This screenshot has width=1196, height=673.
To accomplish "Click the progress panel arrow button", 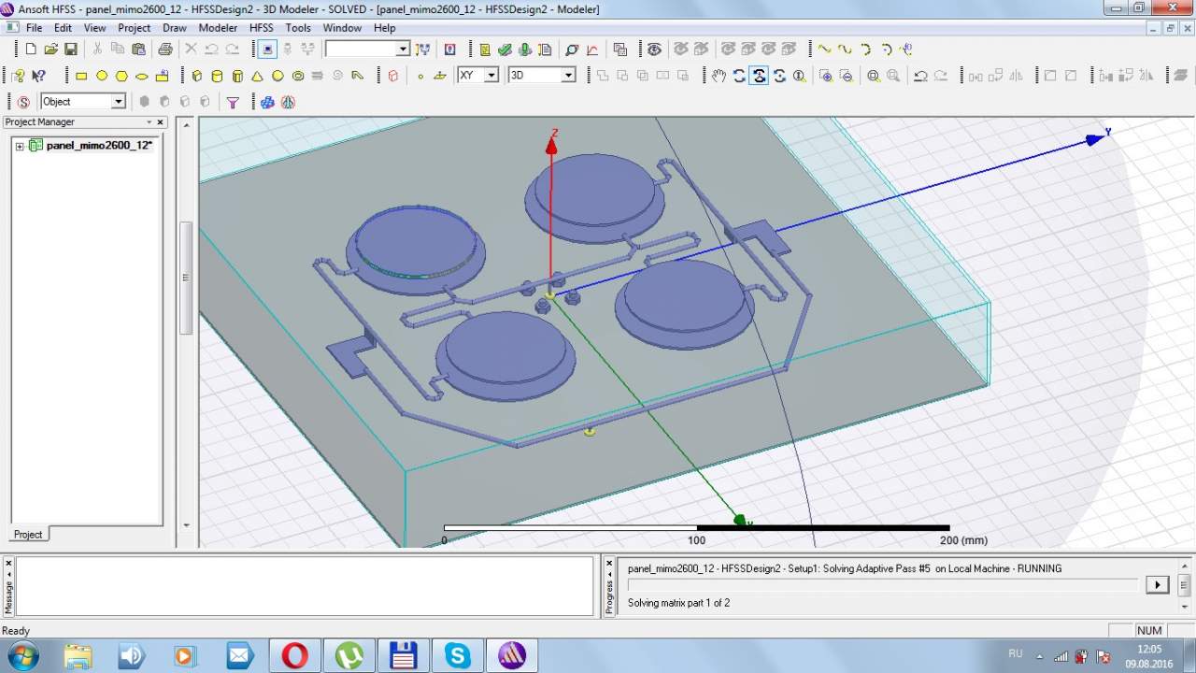I will (x=1157, y=584).
